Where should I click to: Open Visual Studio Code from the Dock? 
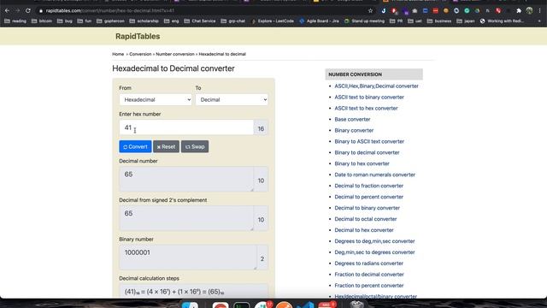(306, 305)
